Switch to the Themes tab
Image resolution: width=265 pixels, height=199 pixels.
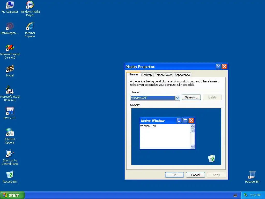point(133,74)
